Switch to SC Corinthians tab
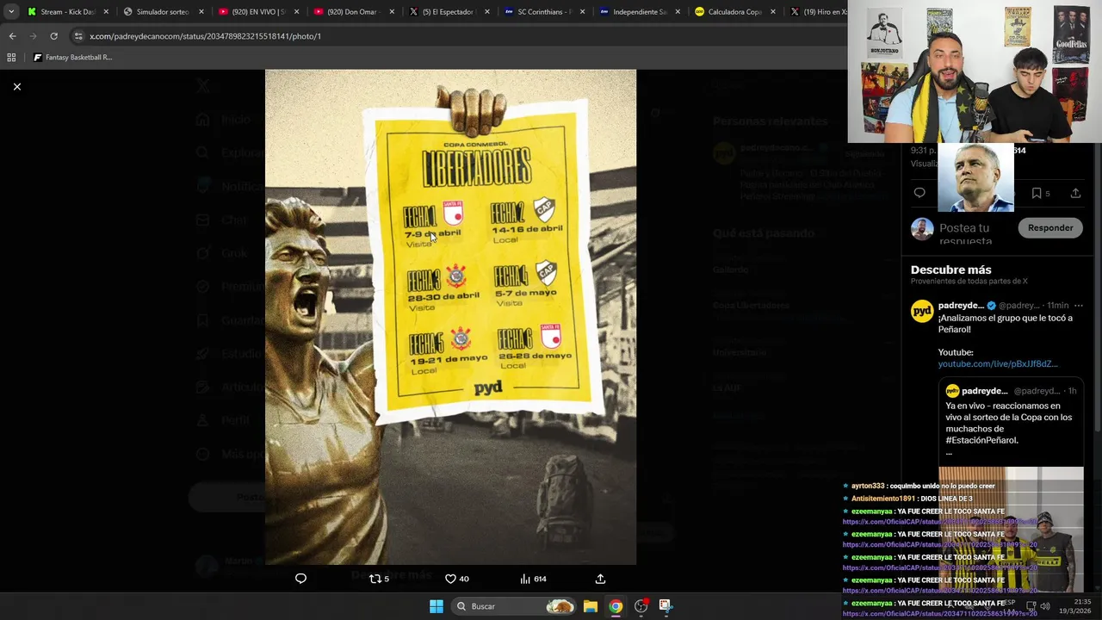Screen dimensions: 1102x620 pos(543,12)
